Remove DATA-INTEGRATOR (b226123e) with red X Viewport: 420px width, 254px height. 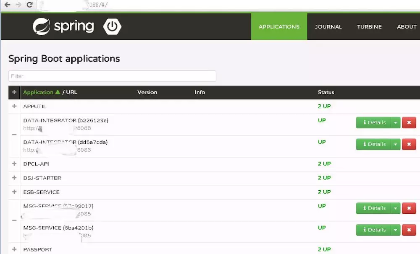pyautogui.click(x=409, y=122)
